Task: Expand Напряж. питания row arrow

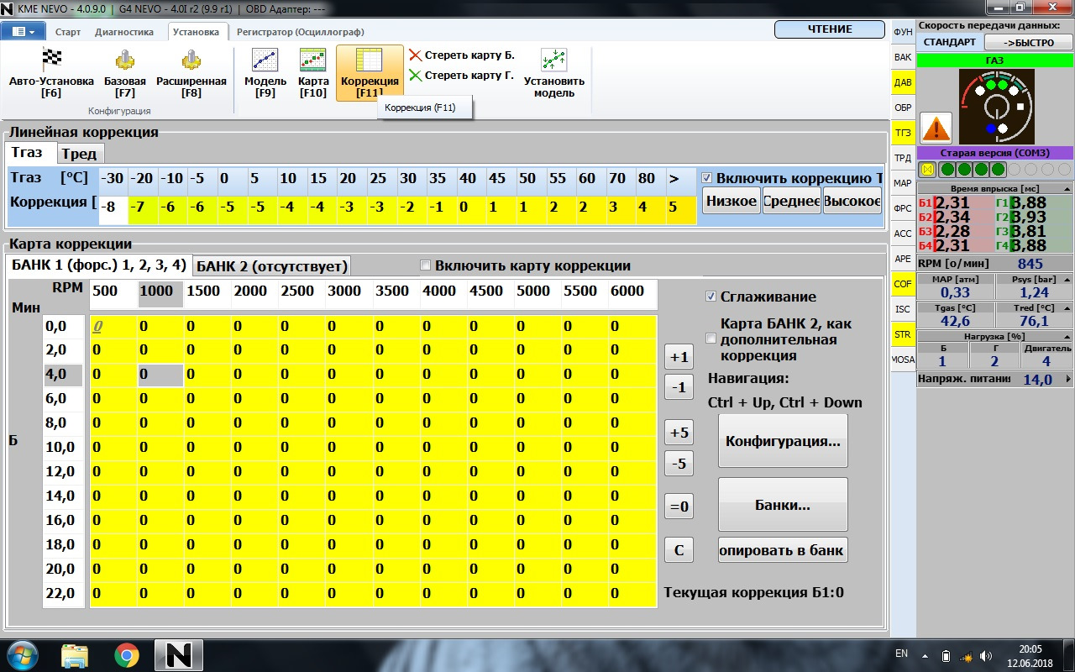Action: point(1067,380)
